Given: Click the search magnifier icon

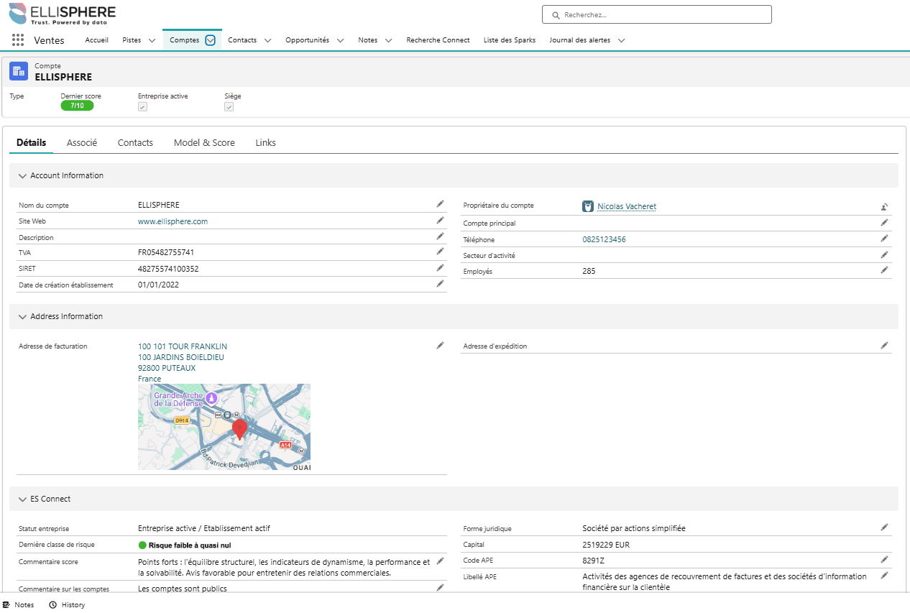Looking at the screenshot, I should click(x=556, y=14).
